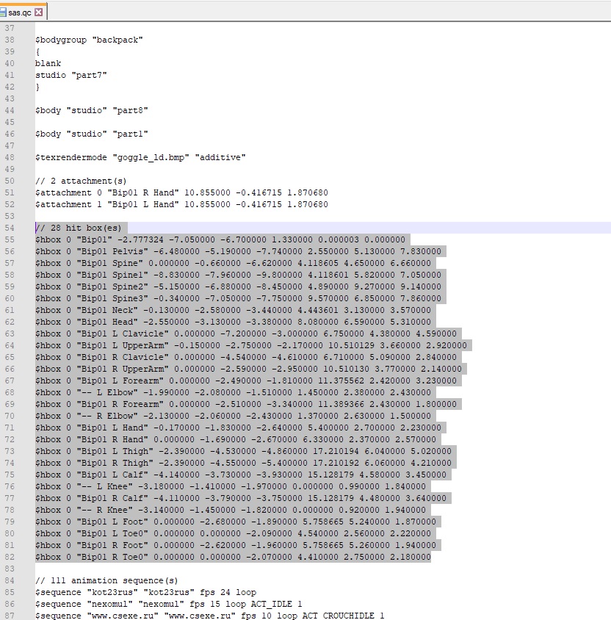Click the $hbox "Bip01 L Clavicle" line
The height and width of the screenshot is (620, 611).
click(246, 334)
